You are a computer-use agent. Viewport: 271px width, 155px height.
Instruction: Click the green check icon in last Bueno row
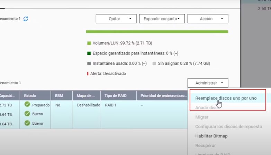click(27, 123)
